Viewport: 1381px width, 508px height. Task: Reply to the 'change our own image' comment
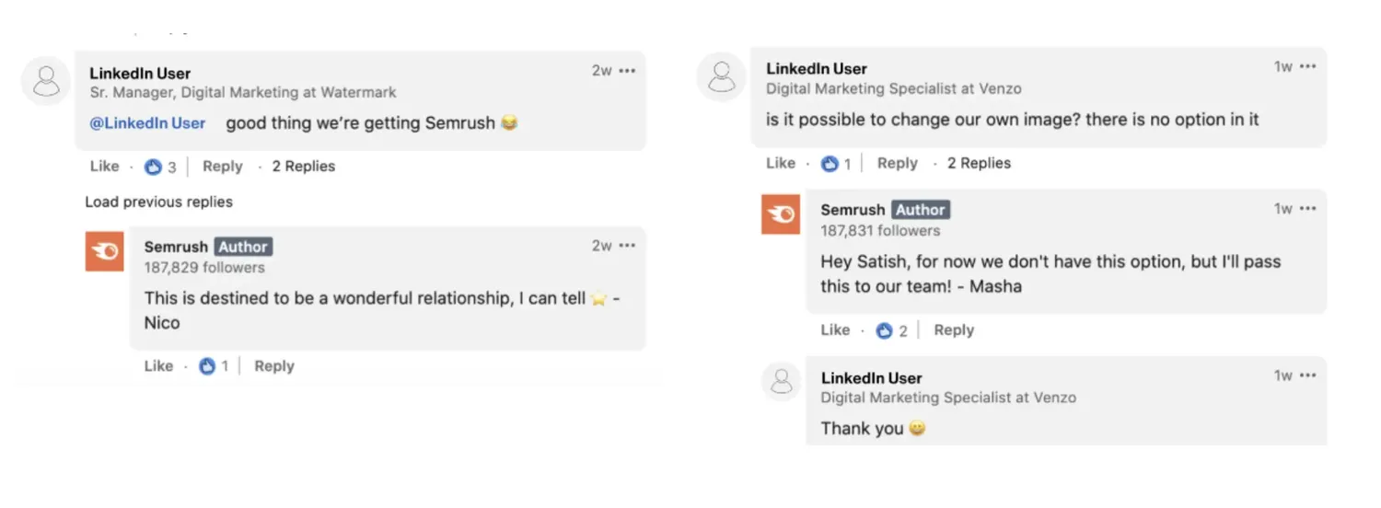click(x=898, y=163)
